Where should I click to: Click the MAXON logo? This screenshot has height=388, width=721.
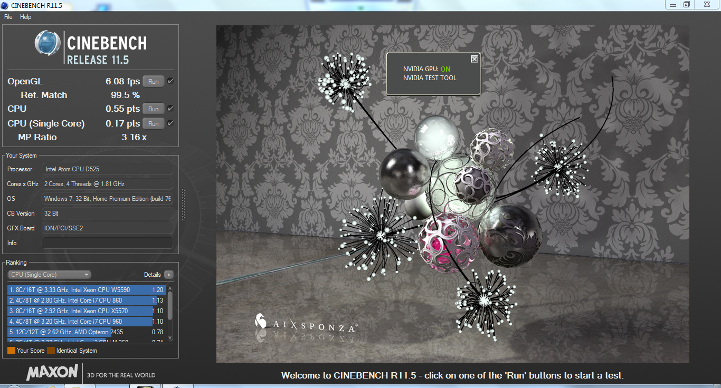tap(52, 372)
